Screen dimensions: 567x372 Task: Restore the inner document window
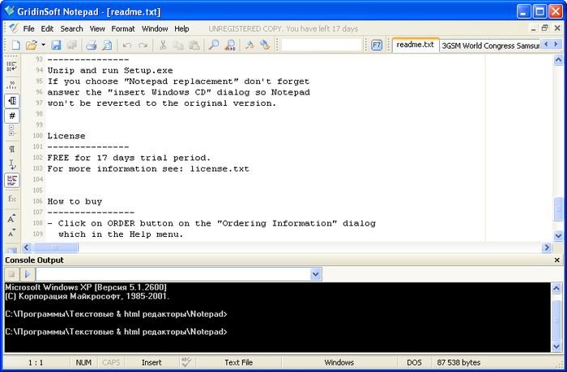pos(544,28)
